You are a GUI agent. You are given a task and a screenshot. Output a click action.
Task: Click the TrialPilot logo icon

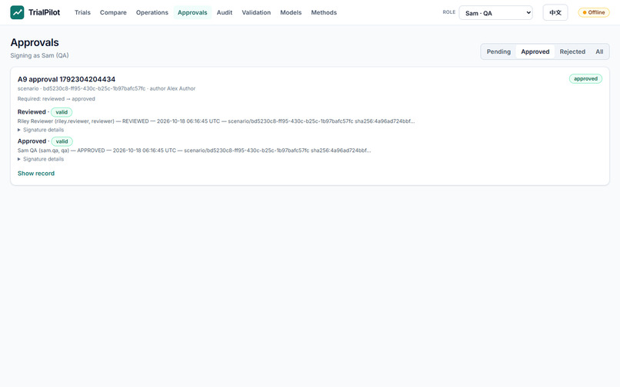tap(17, 12)
